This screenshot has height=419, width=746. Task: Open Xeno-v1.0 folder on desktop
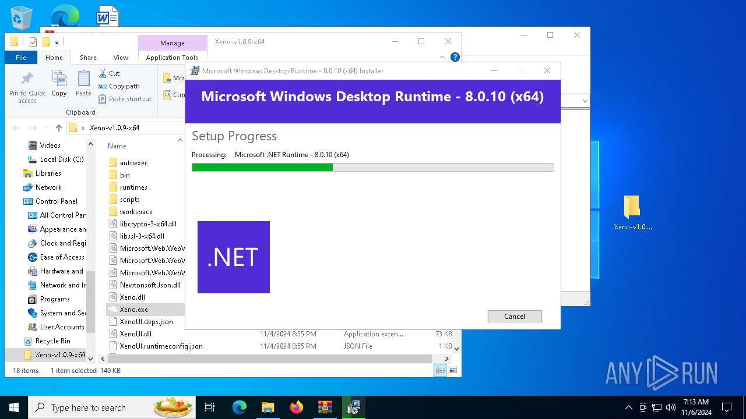[x=632, y=213]
